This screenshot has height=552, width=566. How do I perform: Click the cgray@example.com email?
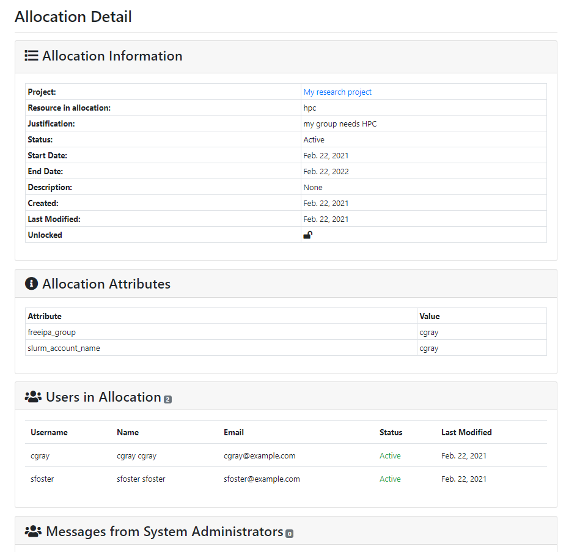260,455
